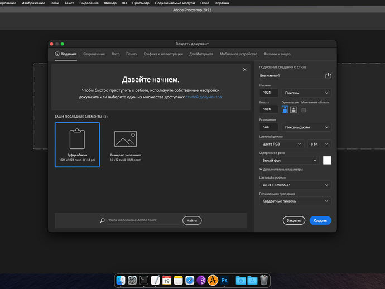Open the orange A app in dock
Image resolution: width=385 pixels, height=289 pixels.
(213, 280)
